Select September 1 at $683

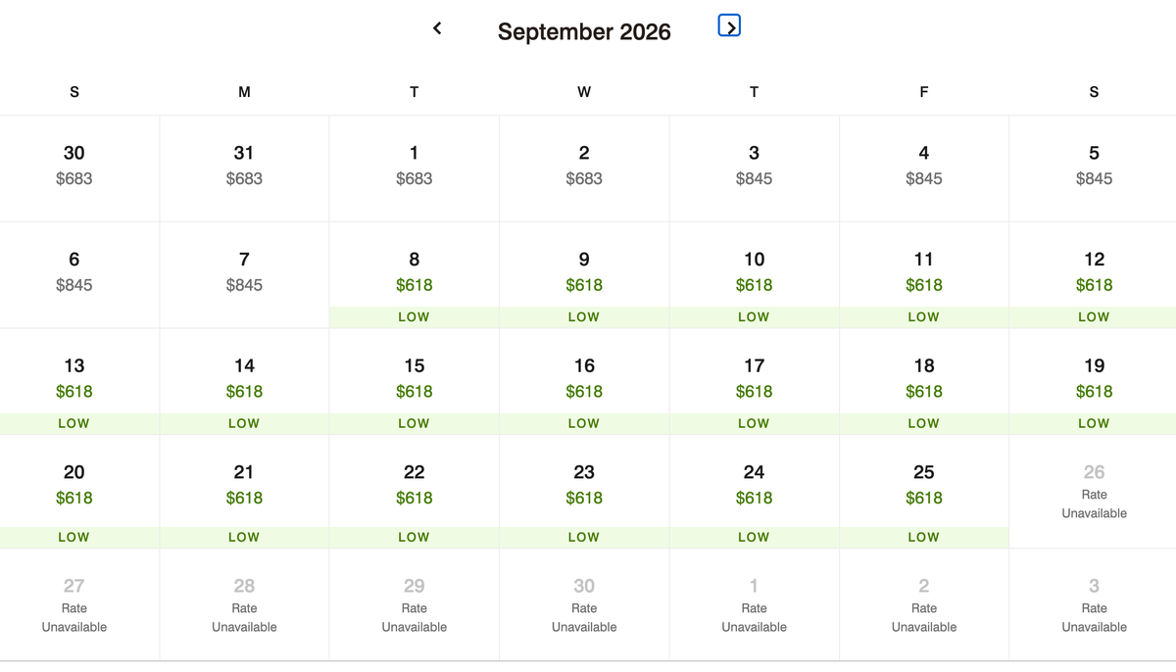pyautogui.click(x=414, y=166)
